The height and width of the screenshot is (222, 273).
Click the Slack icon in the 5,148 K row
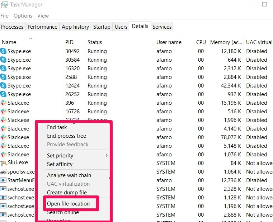3,146
